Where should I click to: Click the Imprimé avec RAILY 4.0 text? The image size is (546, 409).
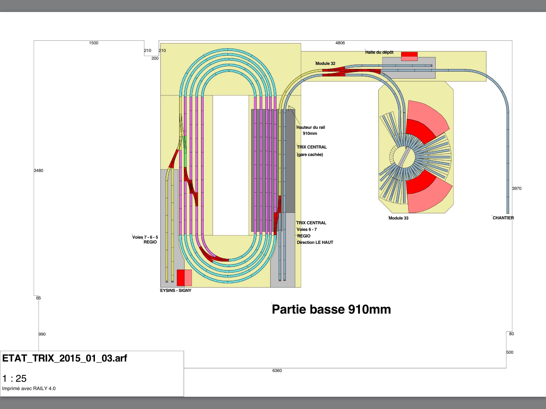click(29, 388)
